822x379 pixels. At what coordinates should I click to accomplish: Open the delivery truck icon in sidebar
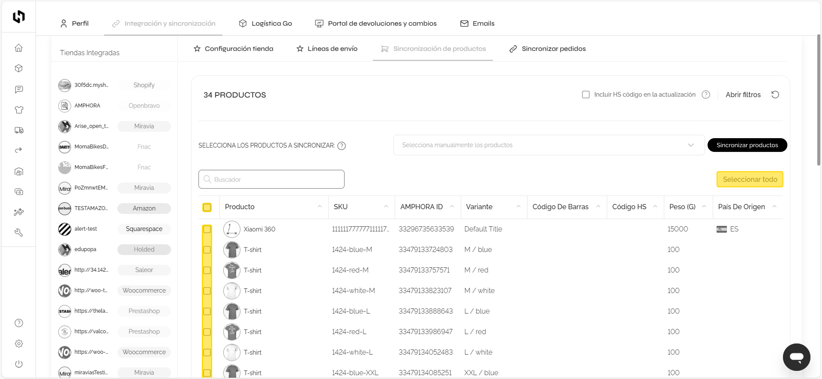pos(18,130)
